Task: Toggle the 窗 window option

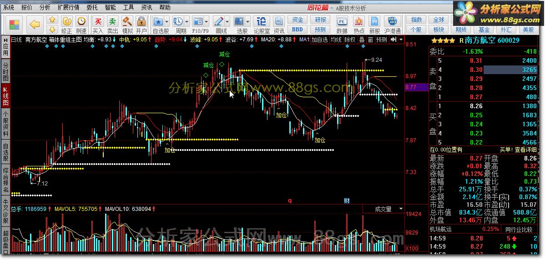Action: pos(370,40)
